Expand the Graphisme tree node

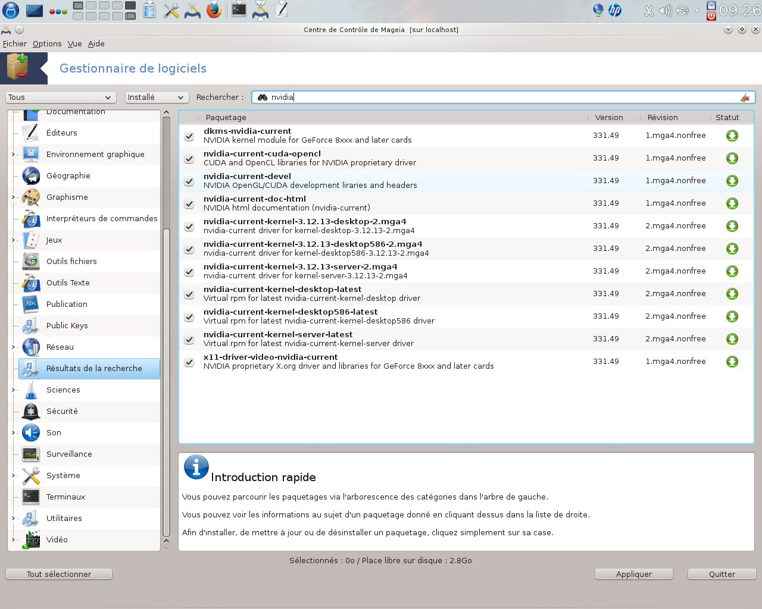pyautogui.click(x=14, y=197)
